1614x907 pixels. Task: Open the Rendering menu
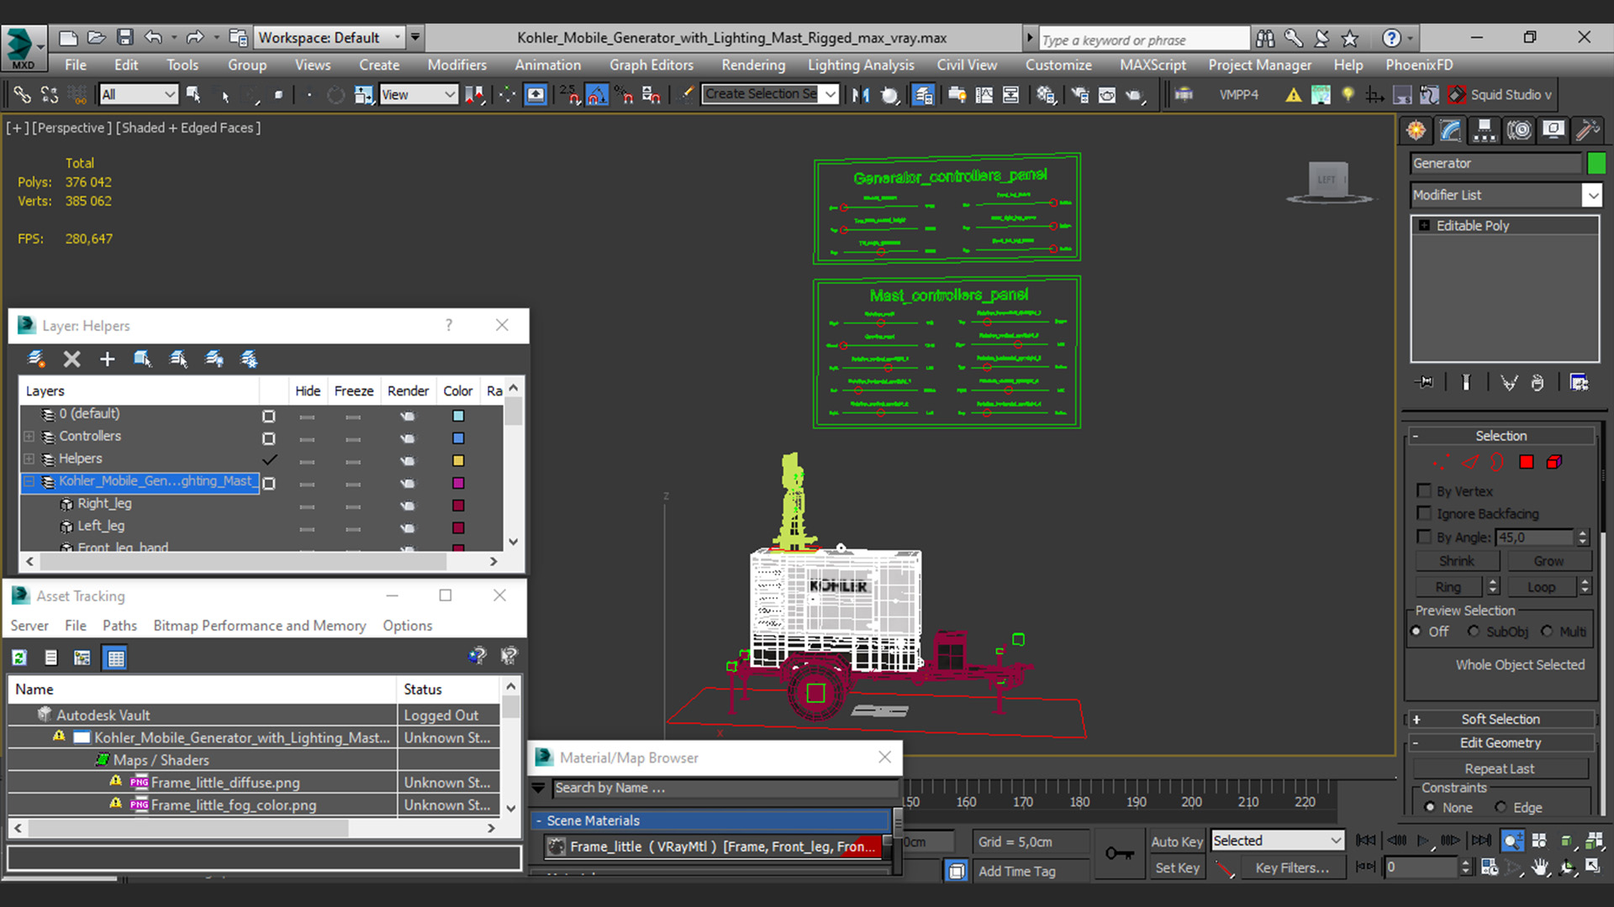tap(753, 65)
